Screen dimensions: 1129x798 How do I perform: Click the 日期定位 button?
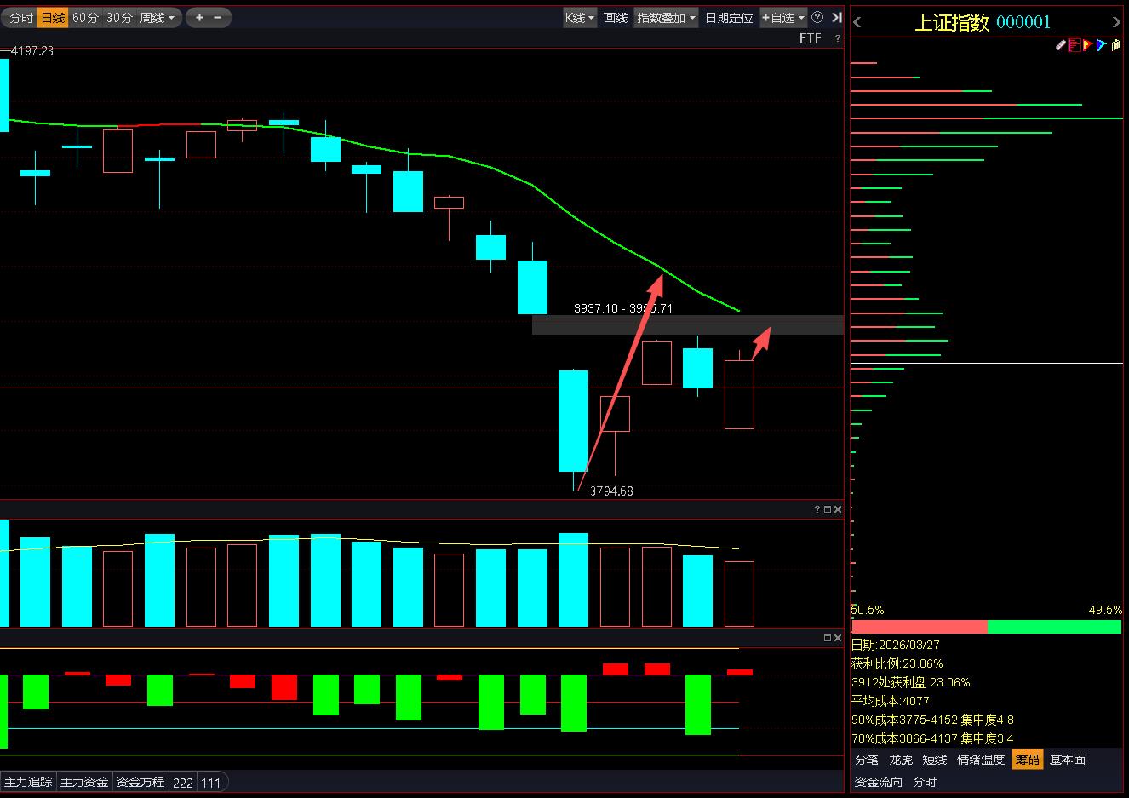729,17
